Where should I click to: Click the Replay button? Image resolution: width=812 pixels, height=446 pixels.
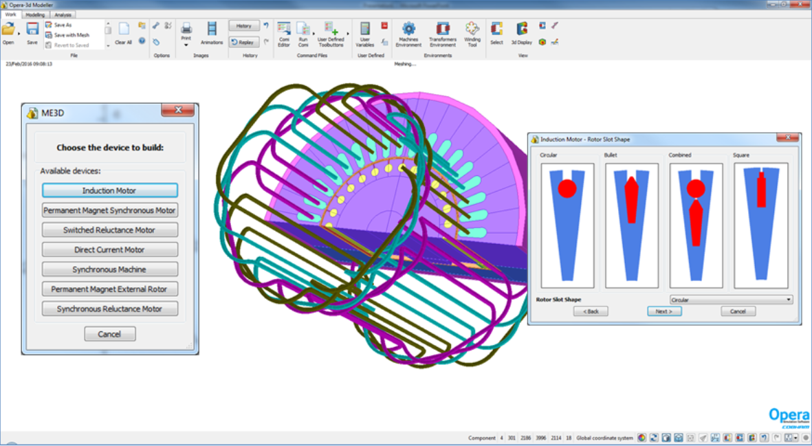point(244,43)
